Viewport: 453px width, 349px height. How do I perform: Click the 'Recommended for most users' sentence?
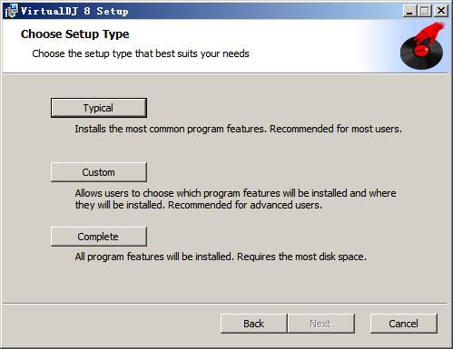(x=336, y=129)
